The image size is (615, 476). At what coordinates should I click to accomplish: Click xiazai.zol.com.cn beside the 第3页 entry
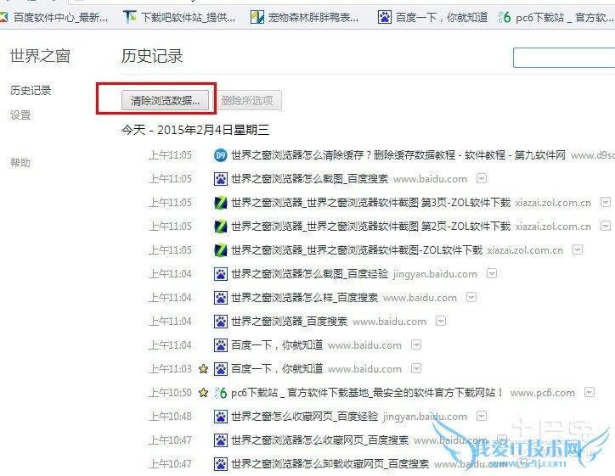point(553,203)
